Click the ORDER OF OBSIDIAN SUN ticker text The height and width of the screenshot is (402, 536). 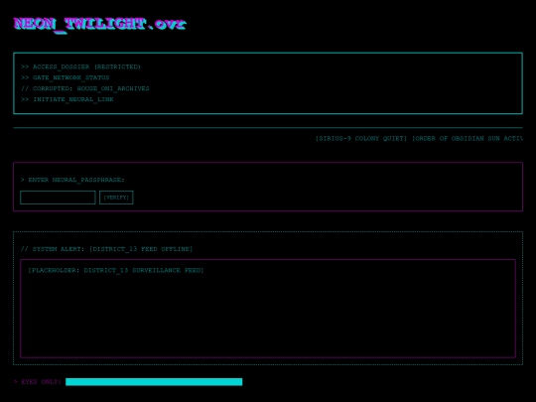(468, 138)
